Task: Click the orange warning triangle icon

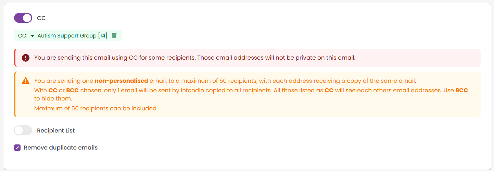Action: [25, 81]
